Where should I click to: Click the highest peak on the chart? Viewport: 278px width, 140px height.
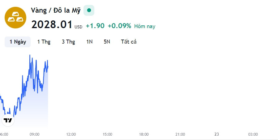30,55
